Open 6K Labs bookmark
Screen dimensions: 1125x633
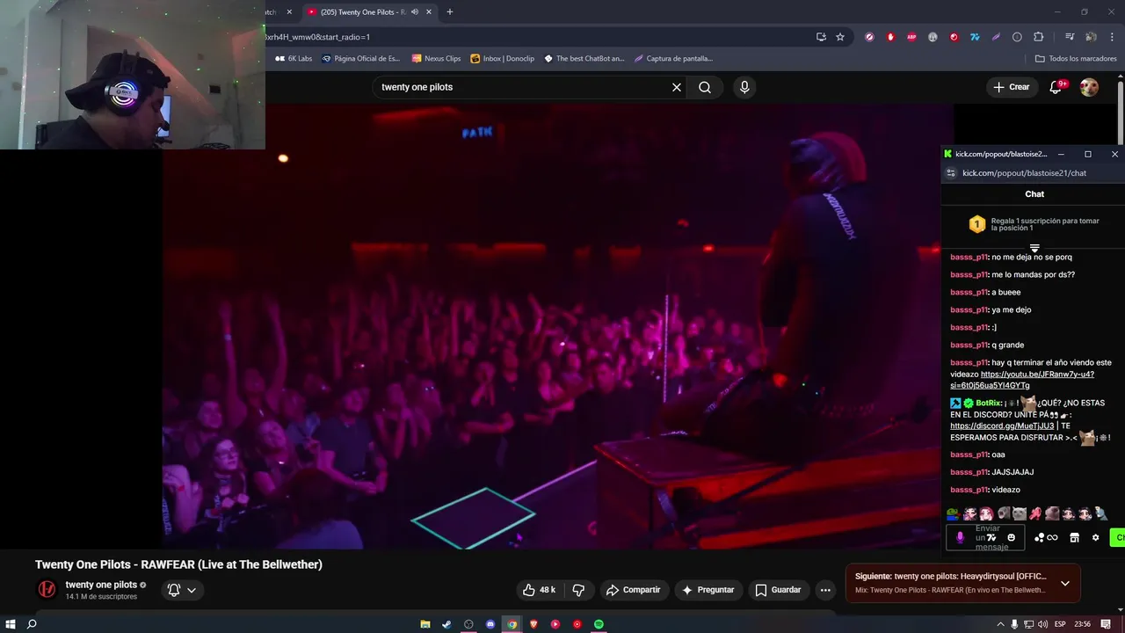pos(294,59)
